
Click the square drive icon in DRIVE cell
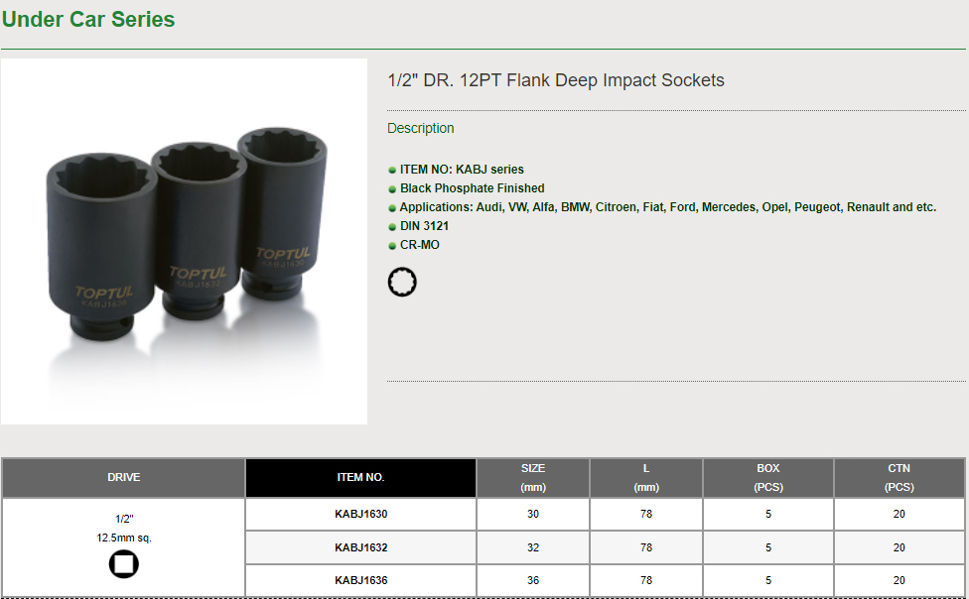123,564
